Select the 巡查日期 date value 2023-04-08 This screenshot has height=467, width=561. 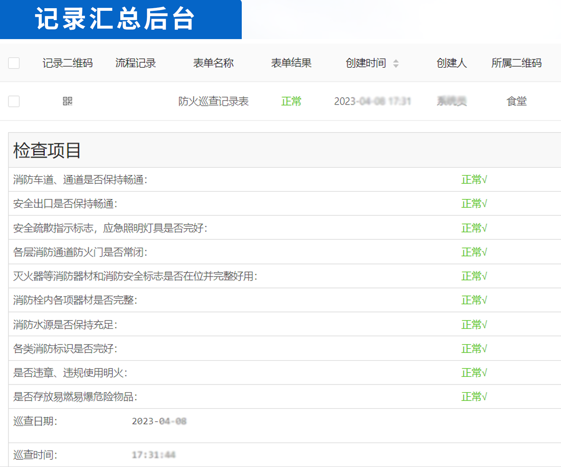click(159, 421)
